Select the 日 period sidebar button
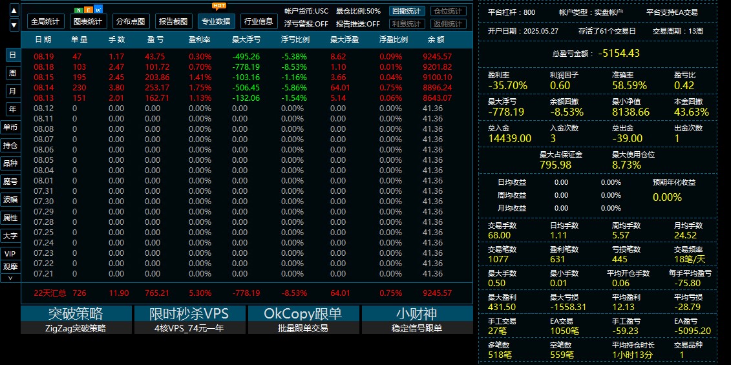 (13, 55)
